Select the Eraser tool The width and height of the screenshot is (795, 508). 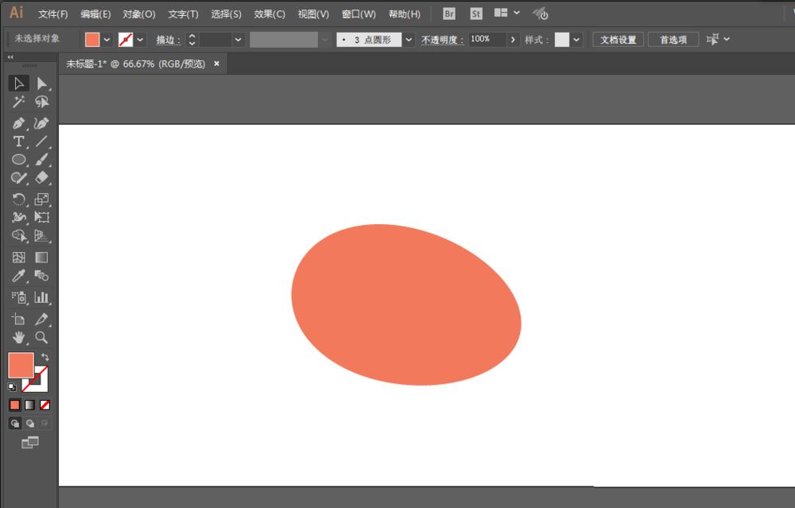tap(41, 178)
